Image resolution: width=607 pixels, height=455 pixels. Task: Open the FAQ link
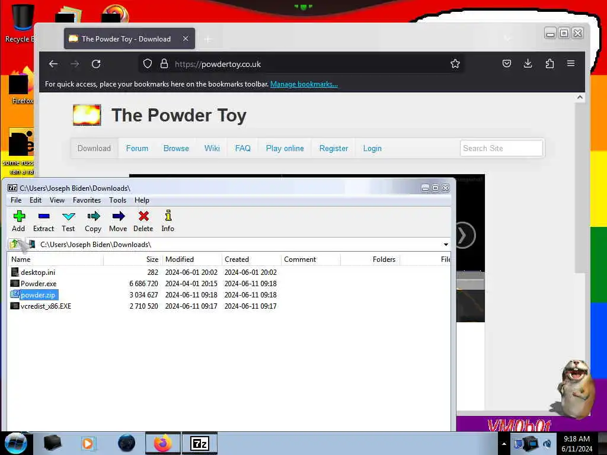tap(242, 148)
